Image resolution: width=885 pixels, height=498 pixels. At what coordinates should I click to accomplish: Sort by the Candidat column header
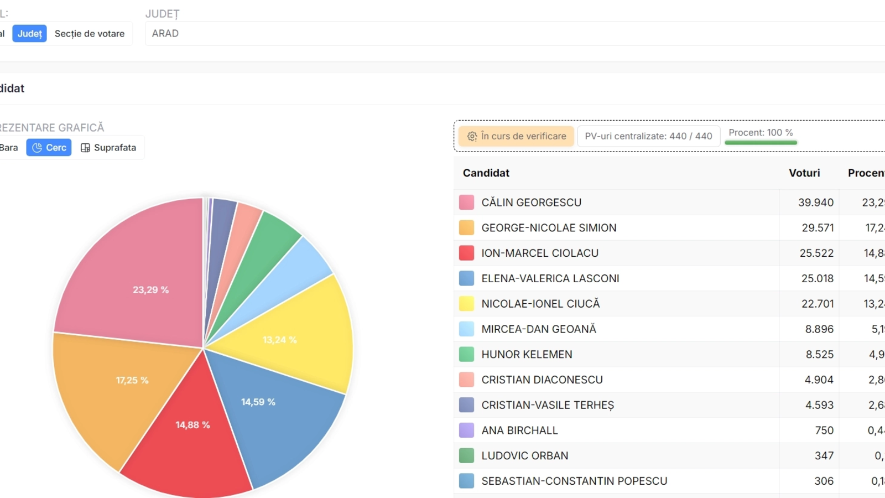(486, 173)
